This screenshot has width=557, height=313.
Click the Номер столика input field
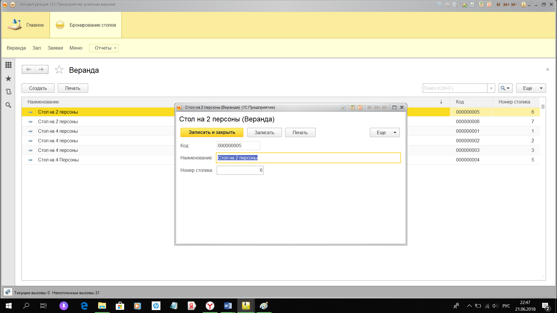240,170
